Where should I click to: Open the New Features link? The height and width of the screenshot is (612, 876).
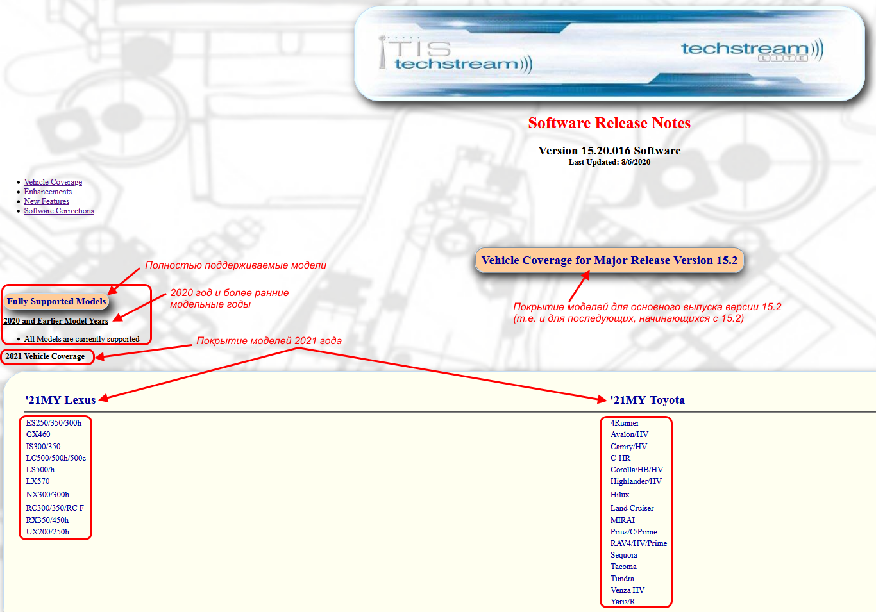[x=47, y=201]
